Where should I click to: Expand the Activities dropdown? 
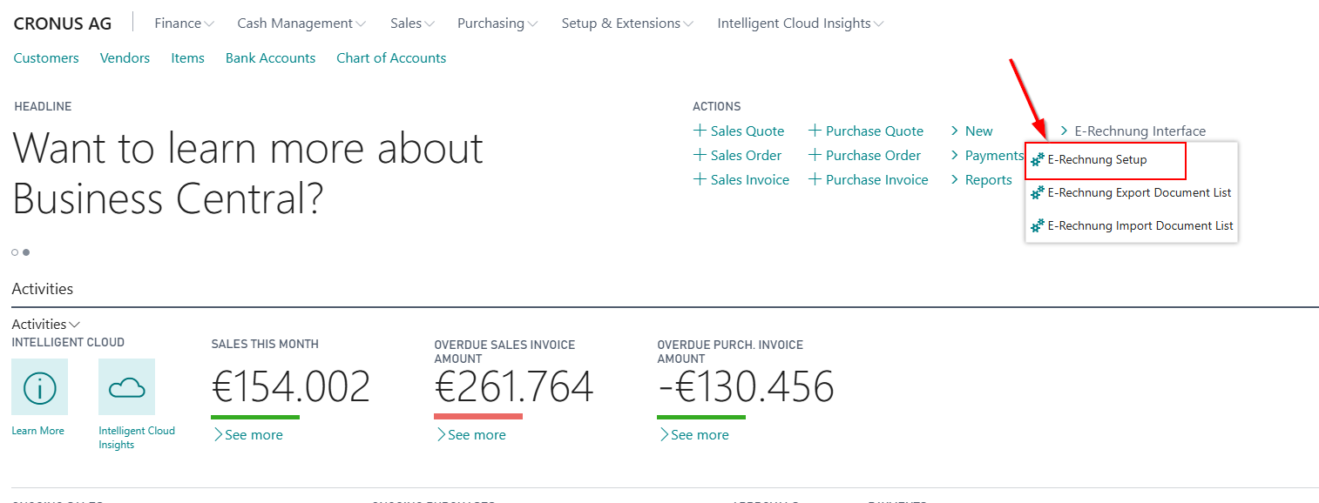click(46, 324)
